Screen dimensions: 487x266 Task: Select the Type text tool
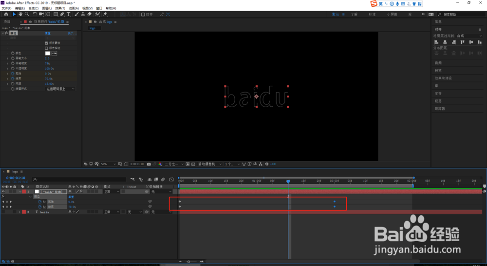click(68, 14)
